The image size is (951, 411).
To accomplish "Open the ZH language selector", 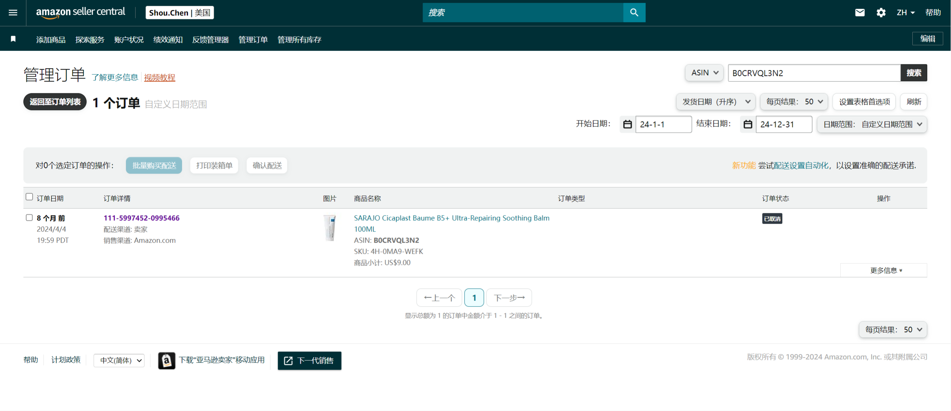I will pos(906,13).
